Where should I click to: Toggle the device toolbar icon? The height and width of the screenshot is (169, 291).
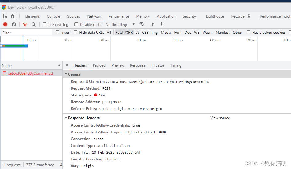point(14,16)
